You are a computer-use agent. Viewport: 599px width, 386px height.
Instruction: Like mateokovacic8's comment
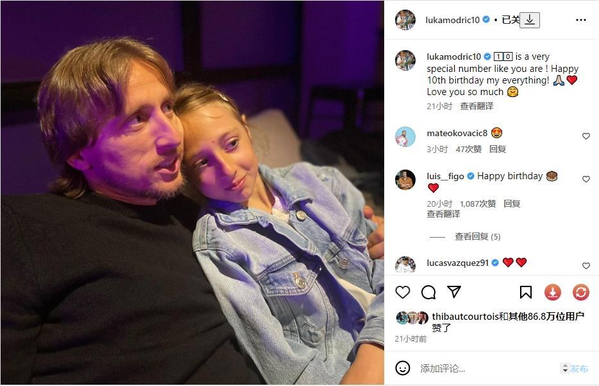pos(586,136)
